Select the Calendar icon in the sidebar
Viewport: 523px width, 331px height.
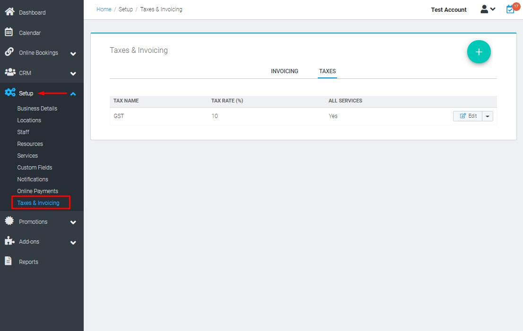pos(9,32)
